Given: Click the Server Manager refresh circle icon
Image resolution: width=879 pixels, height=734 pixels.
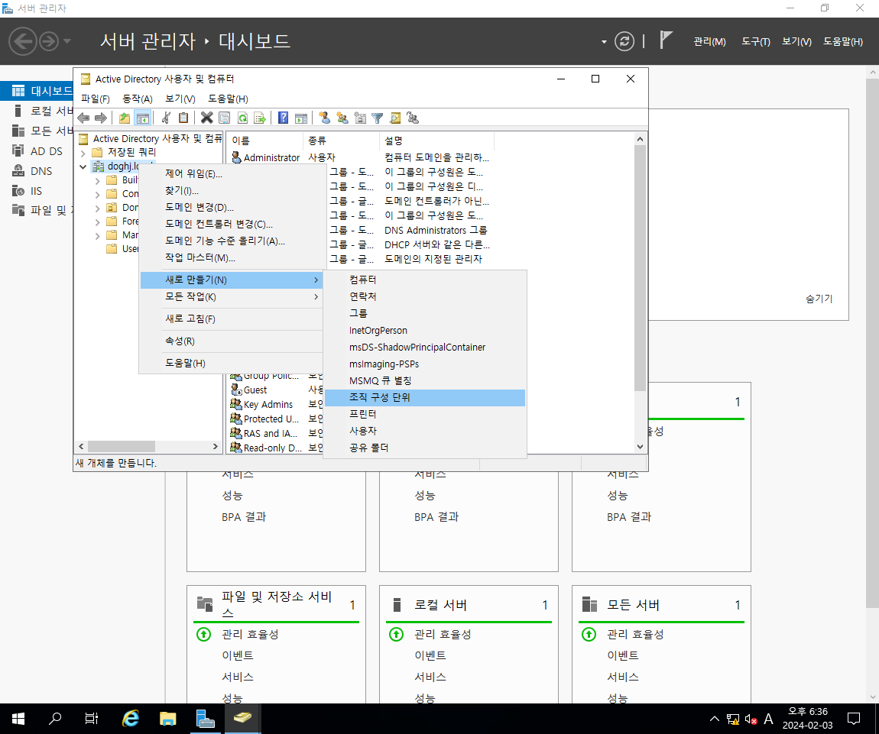Looking at the screenshot, I should tap(624, 41).
